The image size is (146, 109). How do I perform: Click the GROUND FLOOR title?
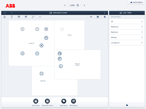point(60,13)
